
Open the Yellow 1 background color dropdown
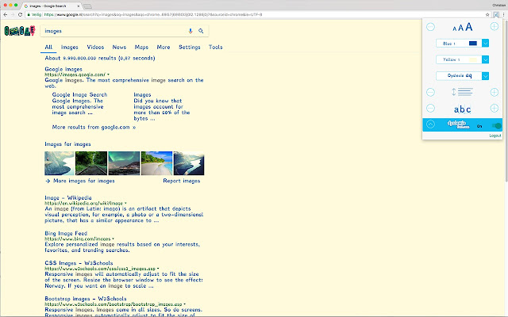pos(485,59)
